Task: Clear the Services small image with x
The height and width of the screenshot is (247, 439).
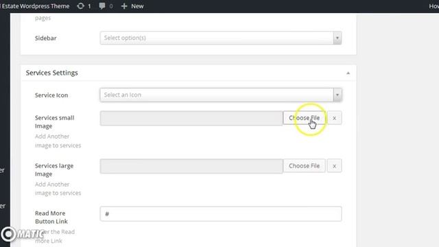Action: [334, 118]
